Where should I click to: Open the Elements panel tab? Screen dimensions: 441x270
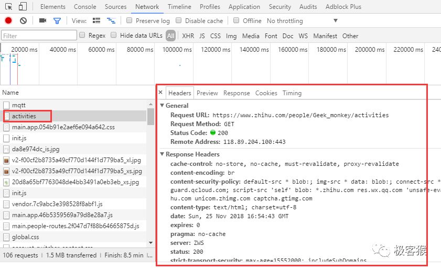(53, 7)
